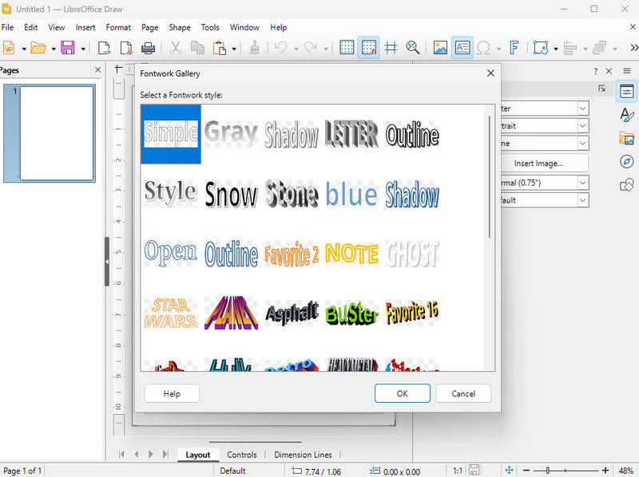This screenshot has height=477, width=639.
Task: Select the NOTE Fontwork style
Action: [351, 254]
